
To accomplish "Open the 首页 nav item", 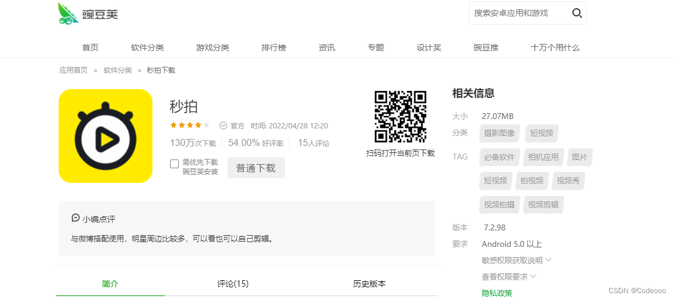I will 90,47.
